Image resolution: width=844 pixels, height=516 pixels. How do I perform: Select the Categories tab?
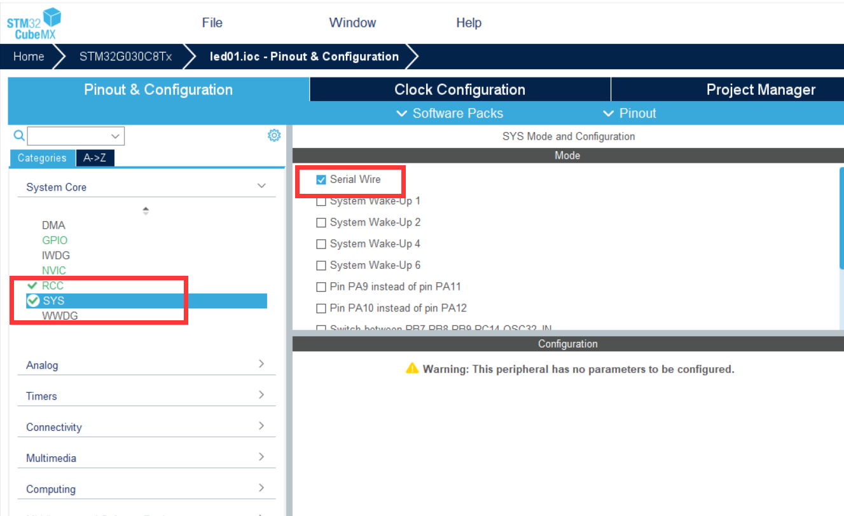[x=42, y=158]
